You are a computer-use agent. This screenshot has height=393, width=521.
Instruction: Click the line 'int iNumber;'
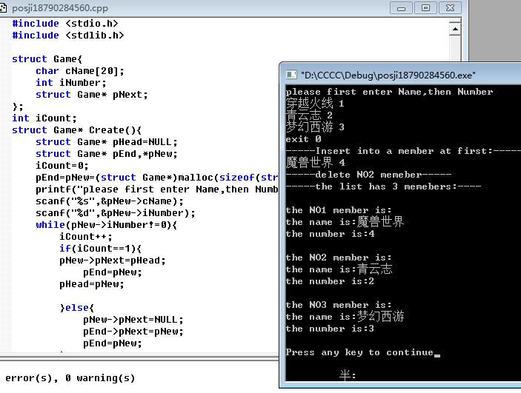70,83
